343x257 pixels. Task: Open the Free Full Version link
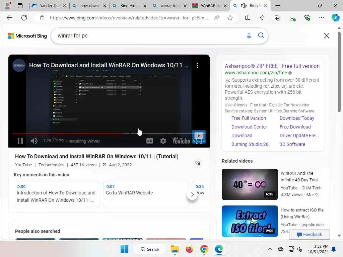[249, 118]
